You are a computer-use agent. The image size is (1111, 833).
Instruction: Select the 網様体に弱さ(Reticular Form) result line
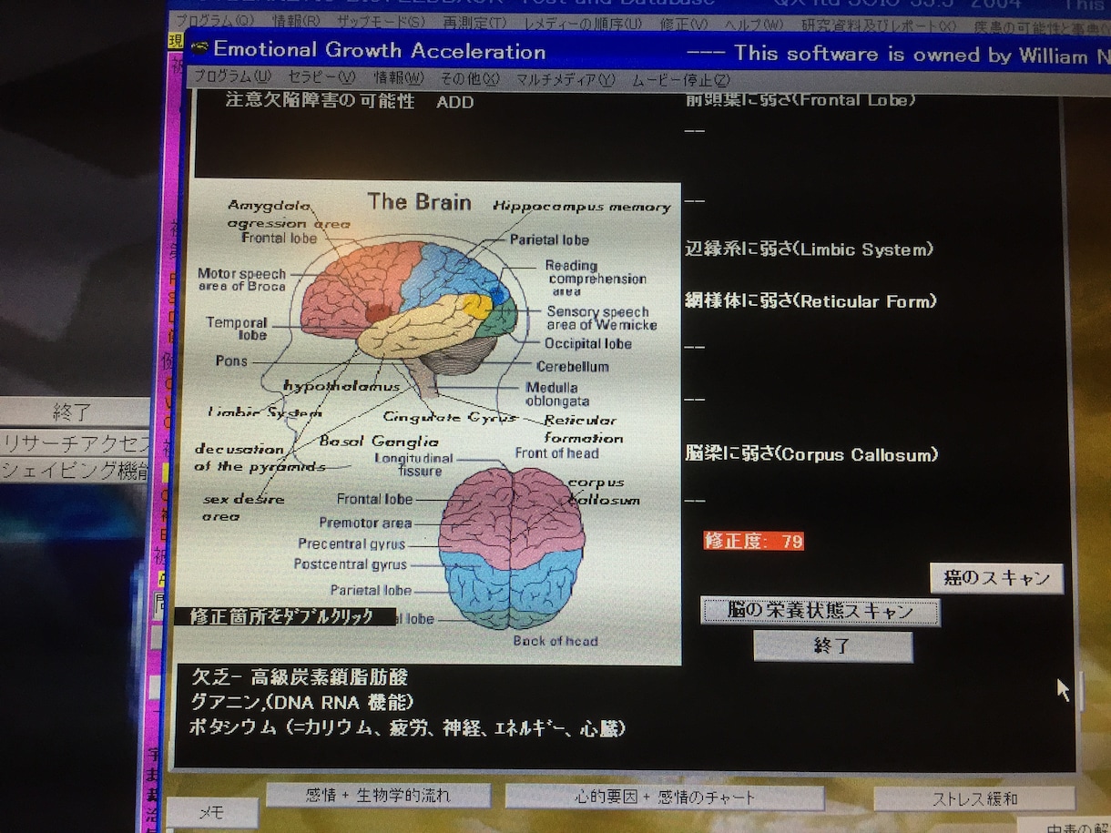[810, 301]
